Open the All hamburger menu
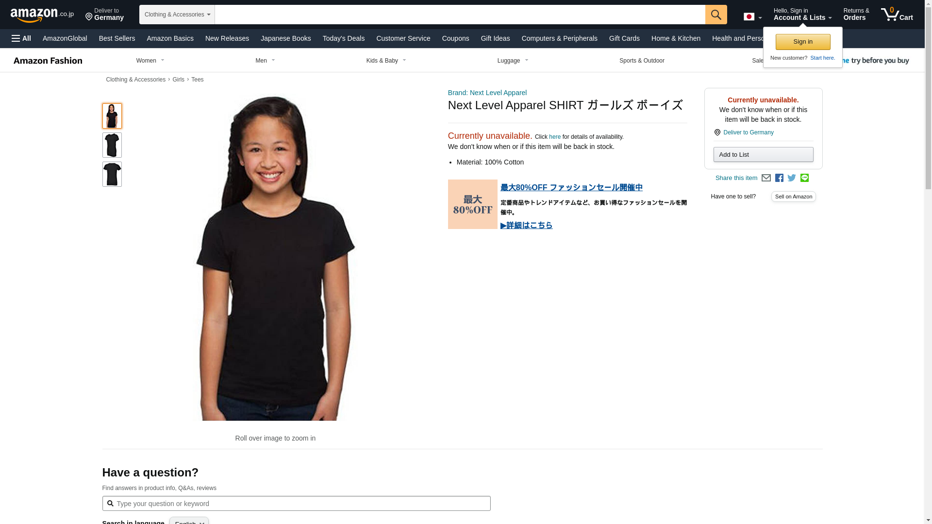 (x=21, y=38)
